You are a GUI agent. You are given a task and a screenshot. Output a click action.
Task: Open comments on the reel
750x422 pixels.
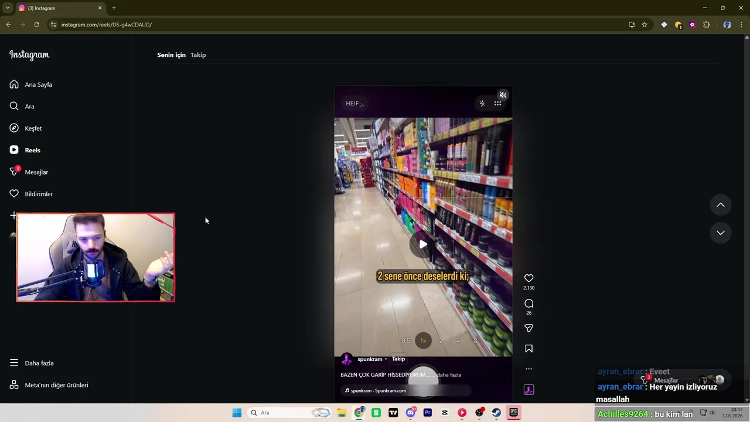(529, 304)
